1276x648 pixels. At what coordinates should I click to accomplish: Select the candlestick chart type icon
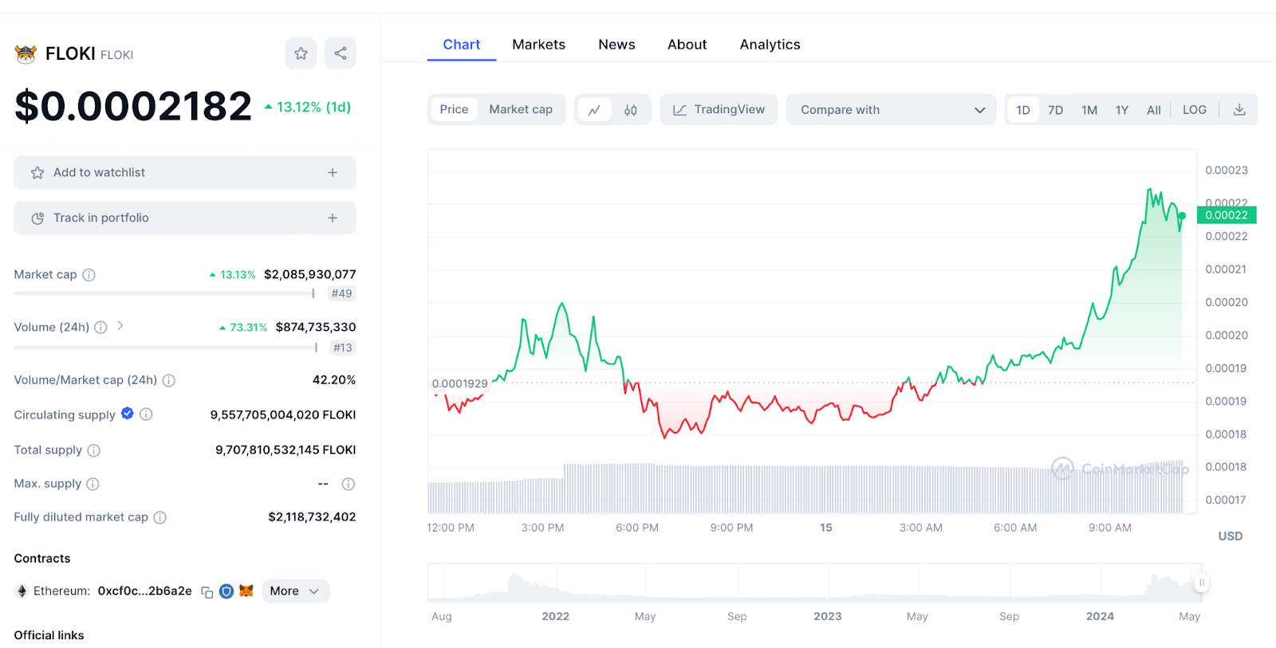[631, 110]
